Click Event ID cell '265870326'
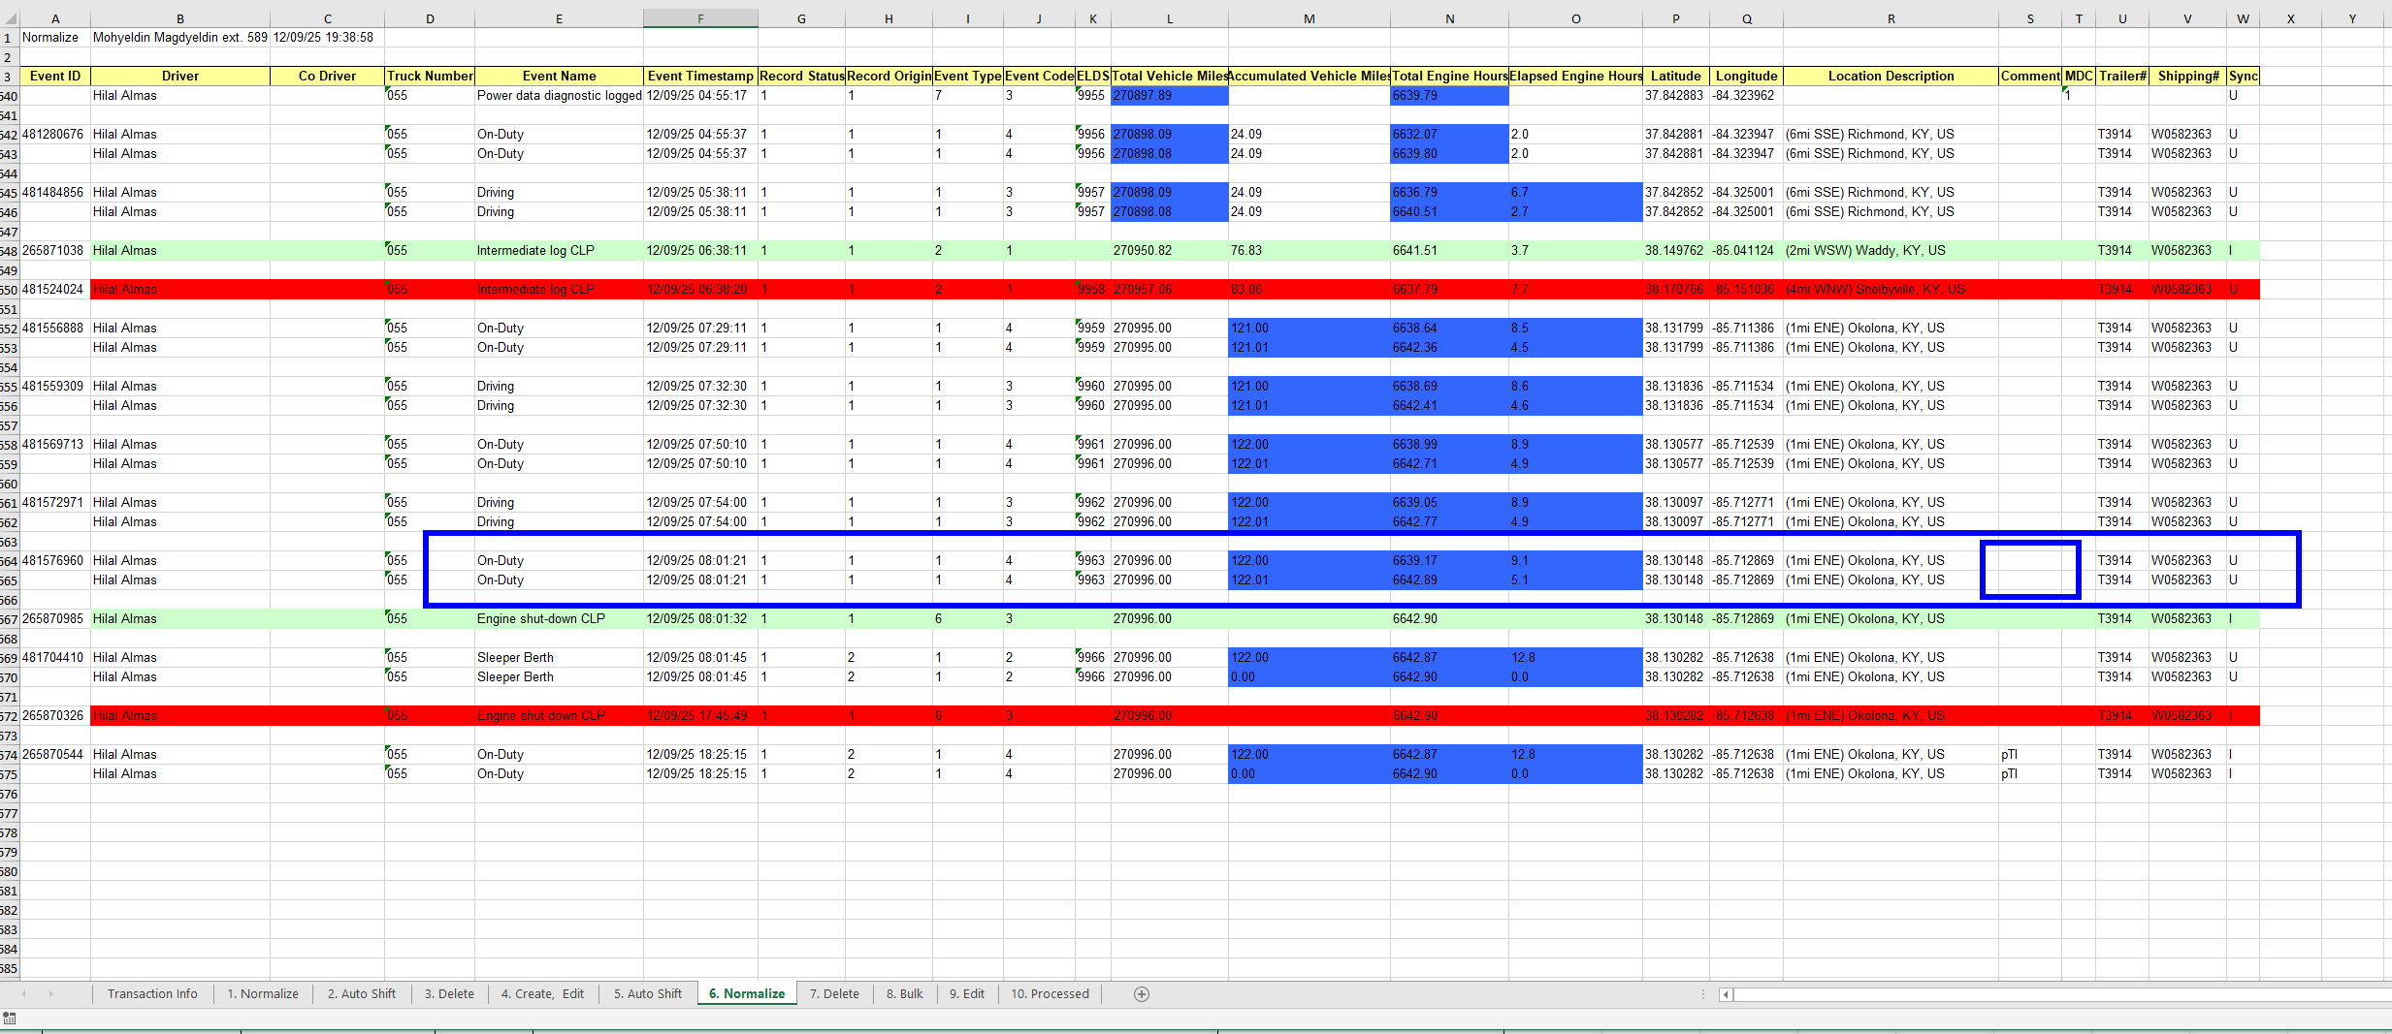 click(55, 716)
